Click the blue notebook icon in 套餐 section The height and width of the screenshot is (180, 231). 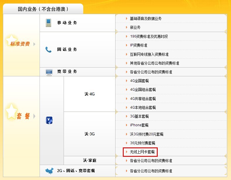(49, 120)
